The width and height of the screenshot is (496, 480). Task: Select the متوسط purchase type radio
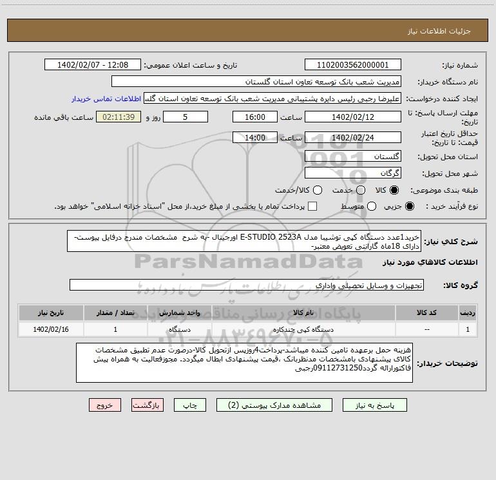click(372, 206)
